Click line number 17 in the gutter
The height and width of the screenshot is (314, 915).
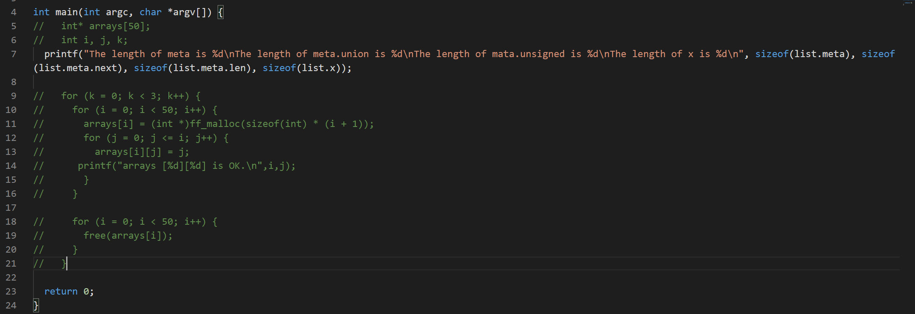11,208
